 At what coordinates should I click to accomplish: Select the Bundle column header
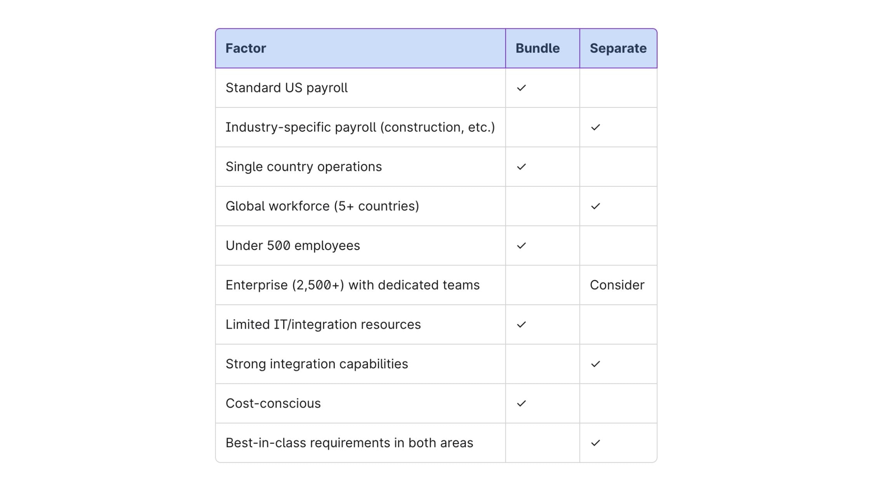point(543,49)
